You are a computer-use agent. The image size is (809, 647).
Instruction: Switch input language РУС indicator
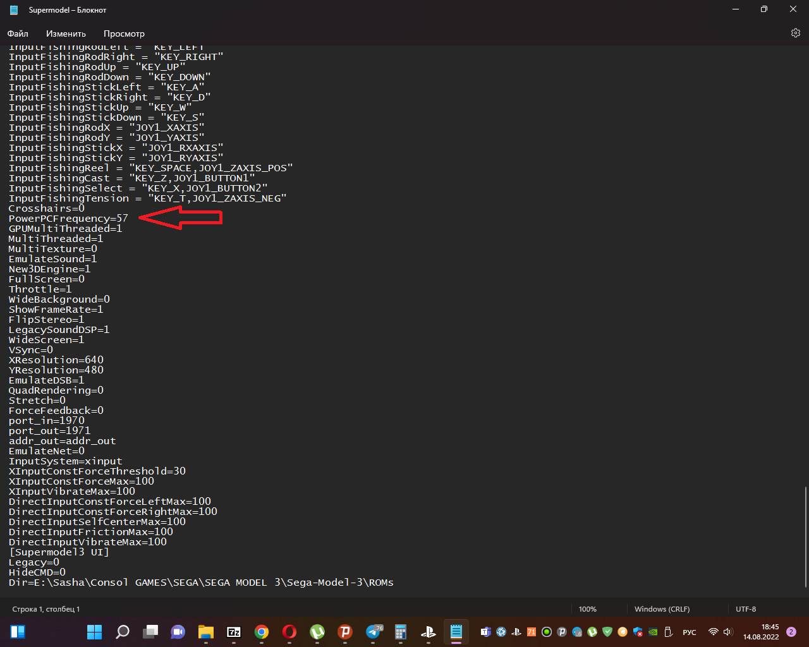tap(690, 632)
